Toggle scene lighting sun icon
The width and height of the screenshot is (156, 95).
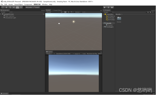(65, 12)
